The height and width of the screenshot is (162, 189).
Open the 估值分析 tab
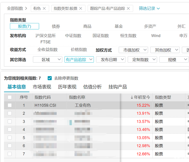click(x=92, y=87)
